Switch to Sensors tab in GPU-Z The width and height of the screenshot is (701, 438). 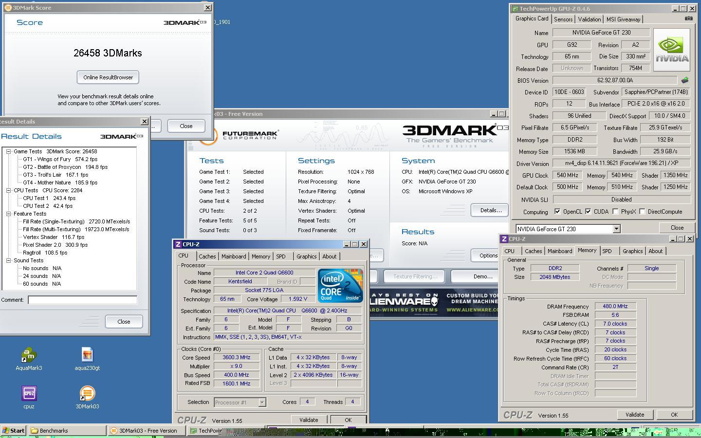(x=563, y=19)
